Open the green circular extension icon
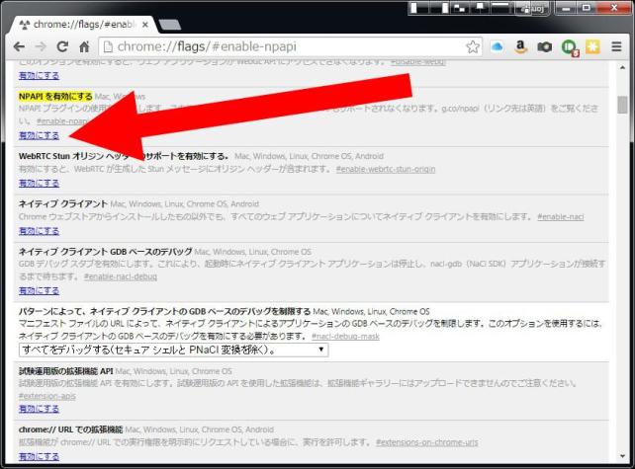Viewport: 635px width, 469px height. click(570, 47)
